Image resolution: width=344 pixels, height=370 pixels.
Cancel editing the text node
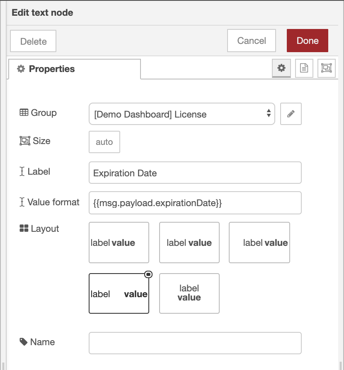pyautogui.click(x=252, y=41)
